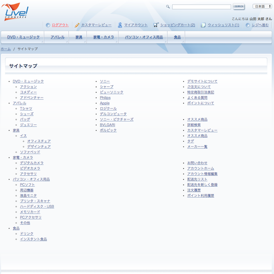Click the magnifier icon beside search field

click(x=168, y=7)
